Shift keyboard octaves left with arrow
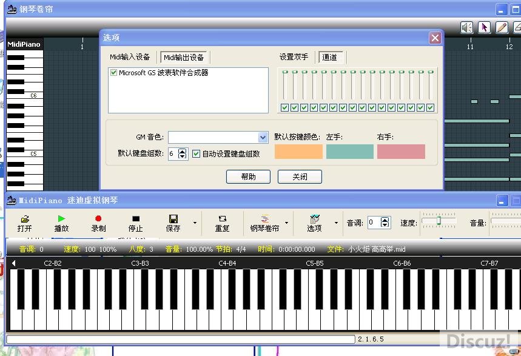Viewport: 521px width, 356px height. [13, 263]
